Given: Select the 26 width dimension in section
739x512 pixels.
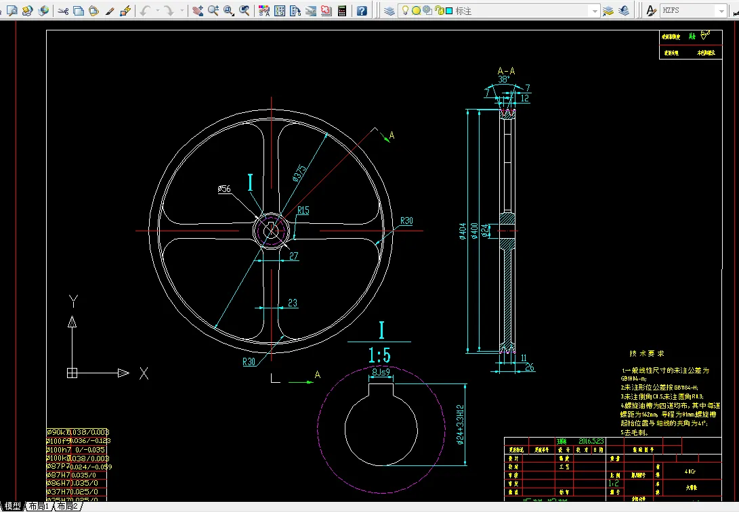Looking at the screenshot, I should (529, 367).
